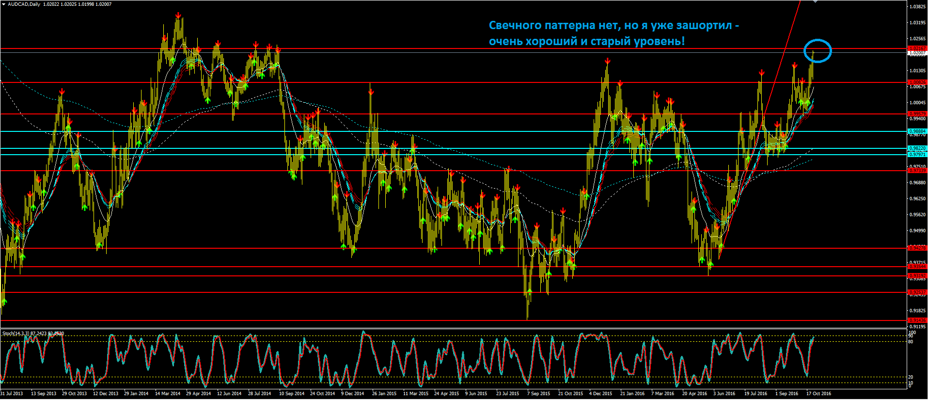Click the 4 Dec 2015 date label
The width and height of the screenshot is (928, 400).
pos(600,394)
